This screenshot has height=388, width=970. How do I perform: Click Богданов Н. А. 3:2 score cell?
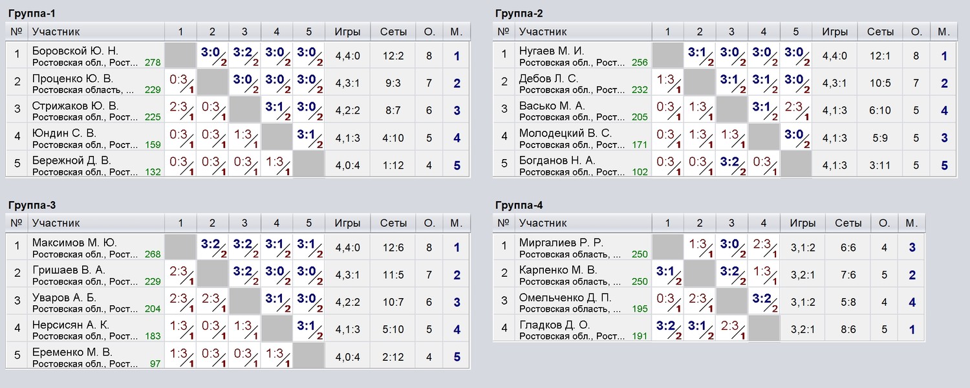point(731,164)
